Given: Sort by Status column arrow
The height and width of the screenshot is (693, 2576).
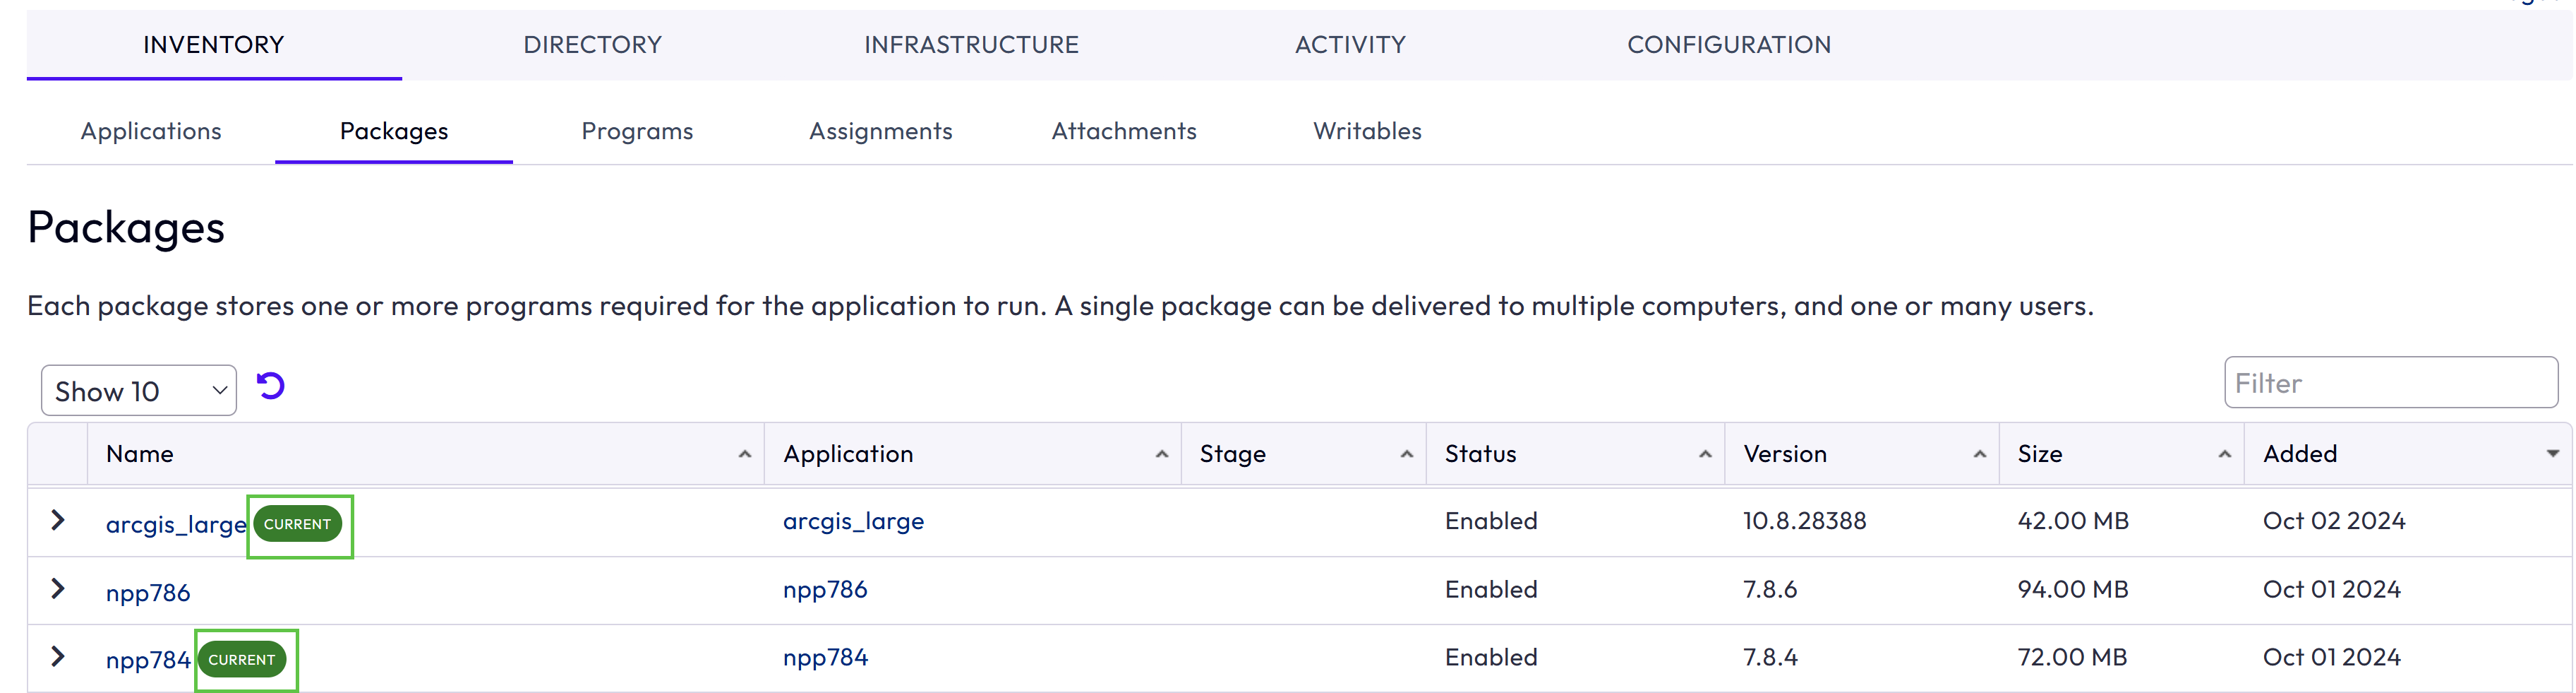Looking at the screenshot, I should tap(1706, 455).
